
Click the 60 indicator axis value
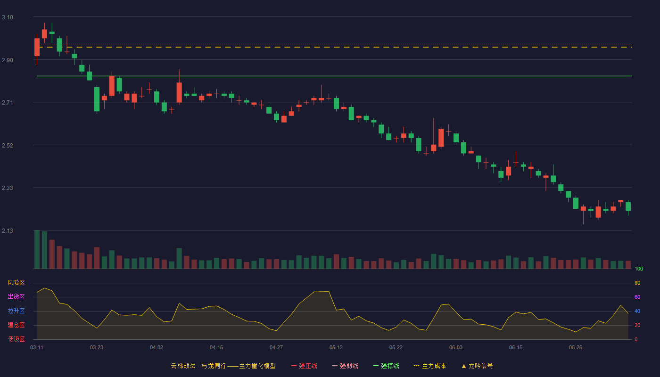(637, 297)
